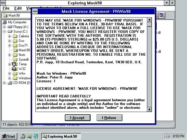Screen dimensions: 187x140
Task: Expand the Nuts folder node
Action: click(x=9, y=55)
